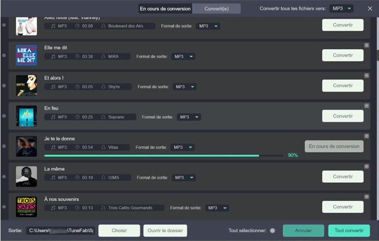Click the À nos souvenirs album cover

(26, 207)
